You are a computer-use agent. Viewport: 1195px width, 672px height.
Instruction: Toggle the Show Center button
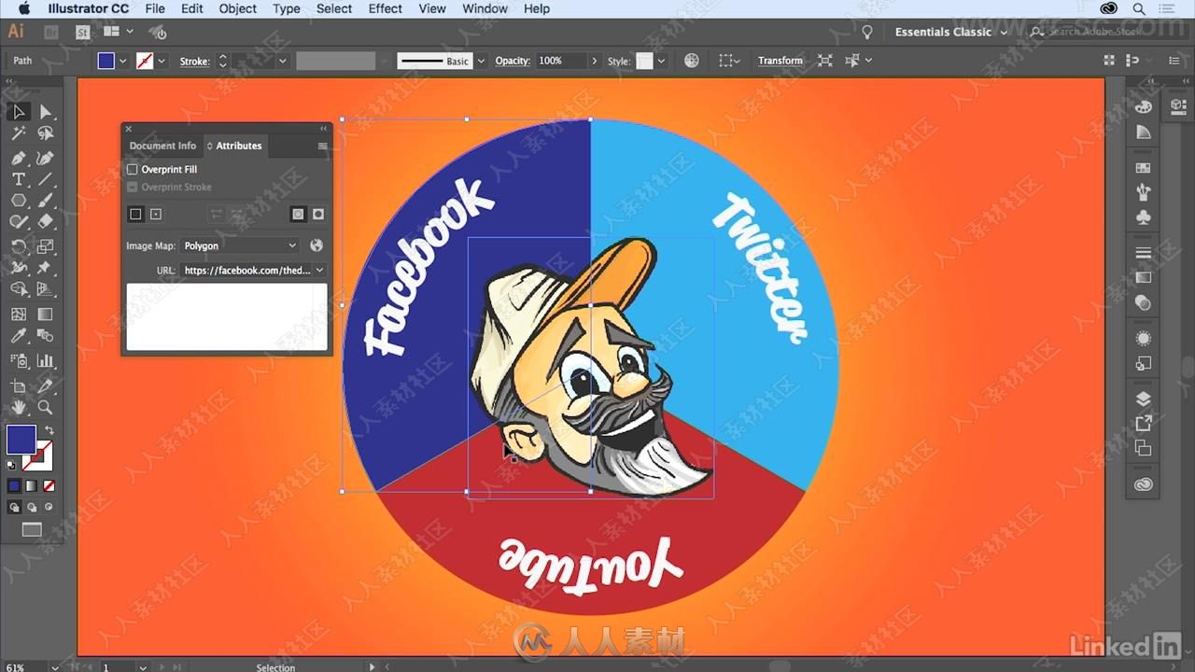click(156, 214)
